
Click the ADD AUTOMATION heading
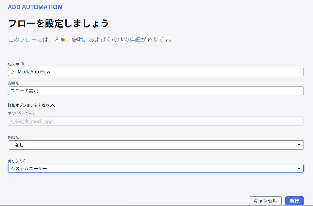[35, 7]
